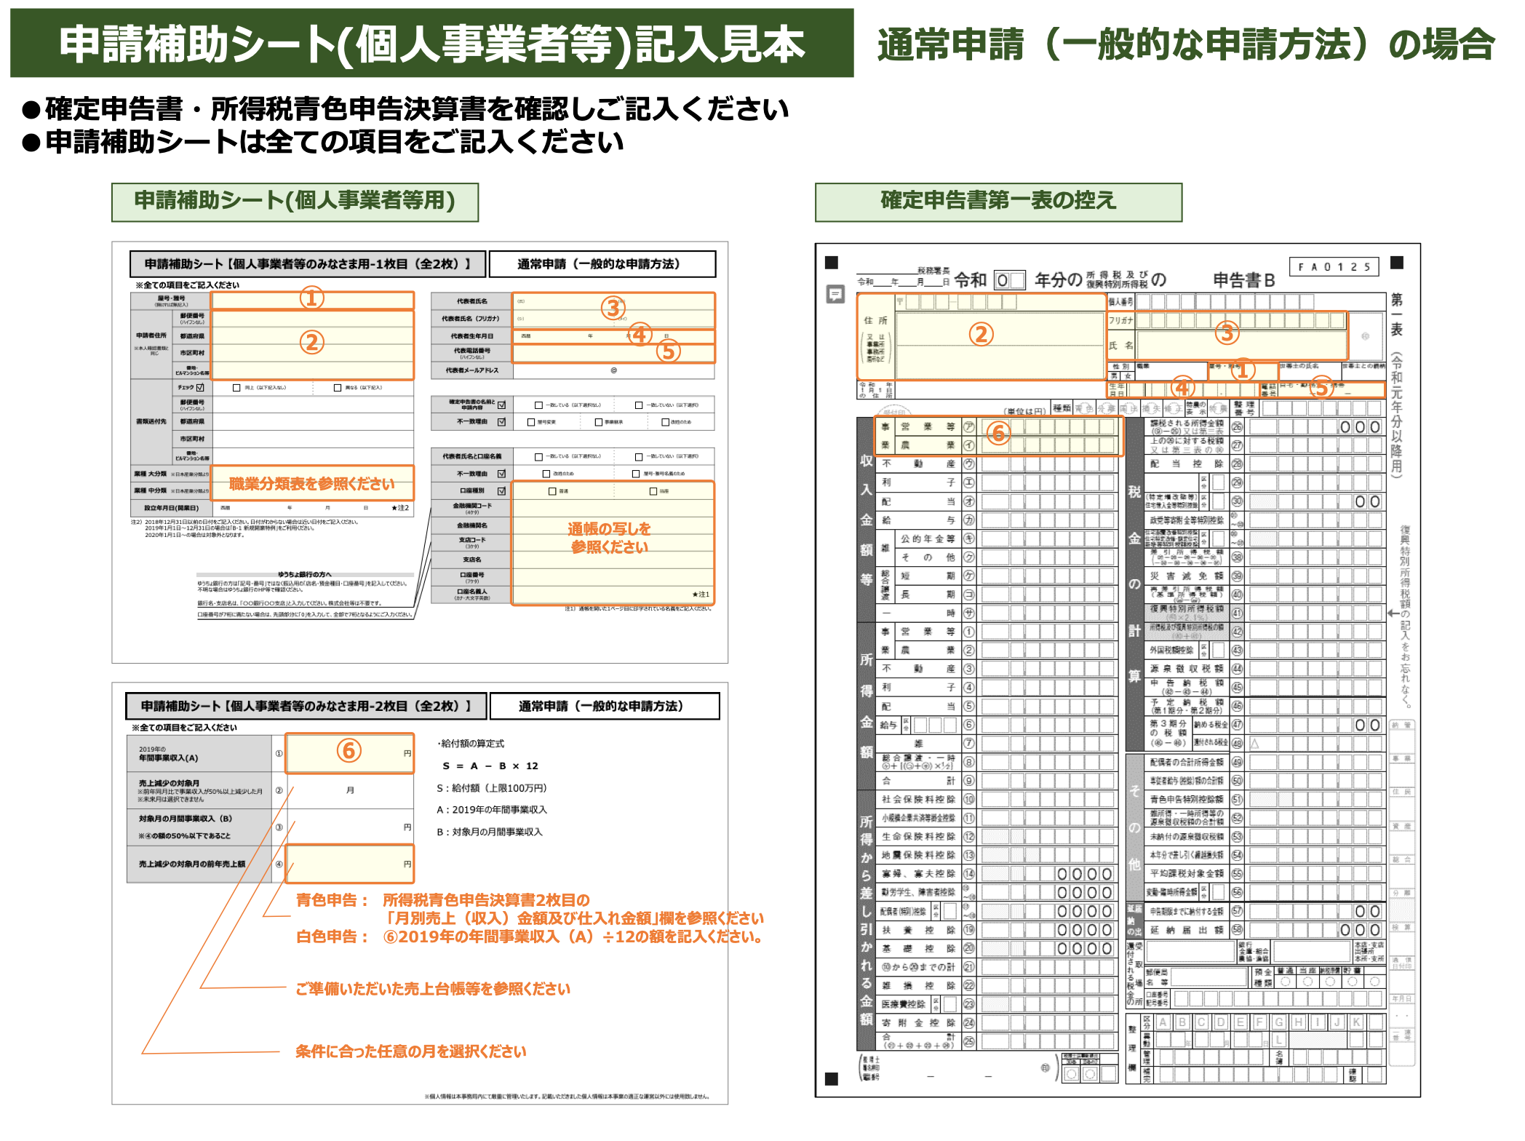Select the 普通 account type checkbox
1525x1141 pixels.
[552, 491]
